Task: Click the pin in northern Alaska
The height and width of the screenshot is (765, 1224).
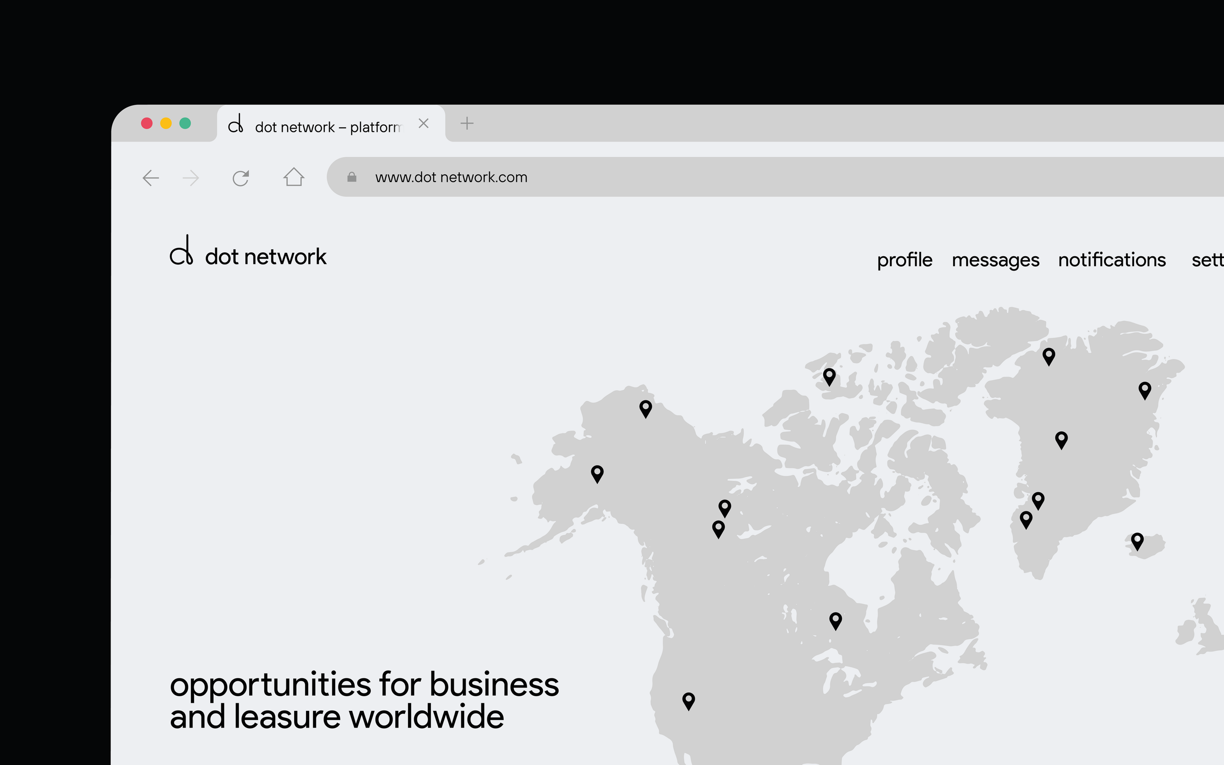Action: click(645, 408)
